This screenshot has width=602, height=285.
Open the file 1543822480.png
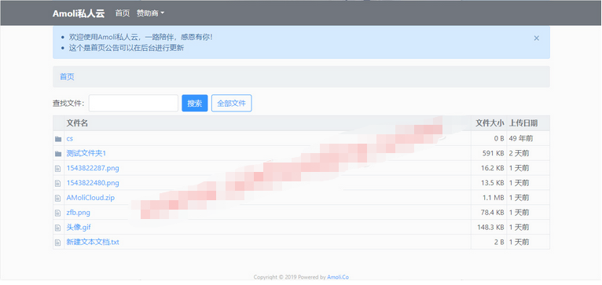pos(93,184)
